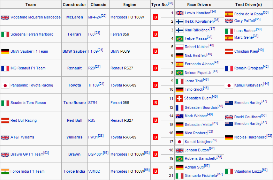Viewport: 273px width, 180px height.
Task: Open the Romain Grosjean test driver link
Action: (249, 68)
